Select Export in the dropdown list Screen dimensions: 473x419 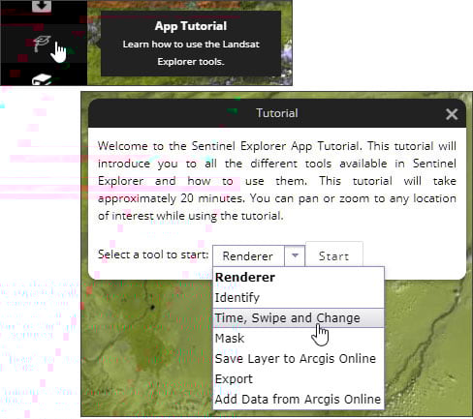[298, 378]
